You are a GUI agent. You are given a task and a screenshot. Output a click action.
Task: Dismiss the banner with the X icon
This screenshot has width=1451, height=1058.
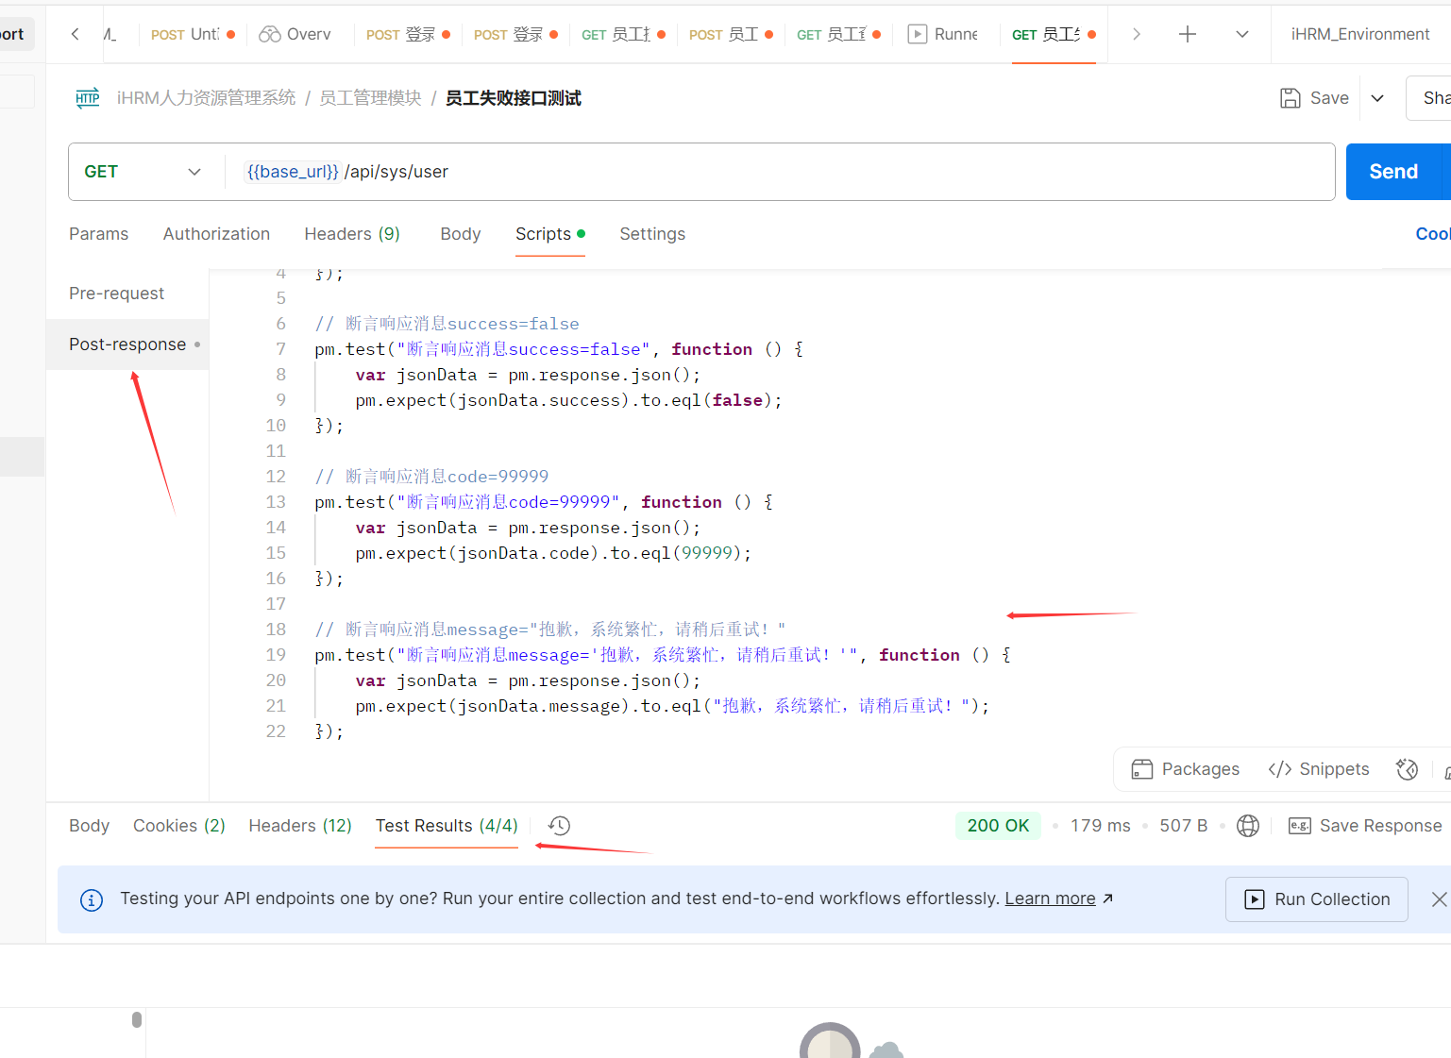click(1439, 899)
